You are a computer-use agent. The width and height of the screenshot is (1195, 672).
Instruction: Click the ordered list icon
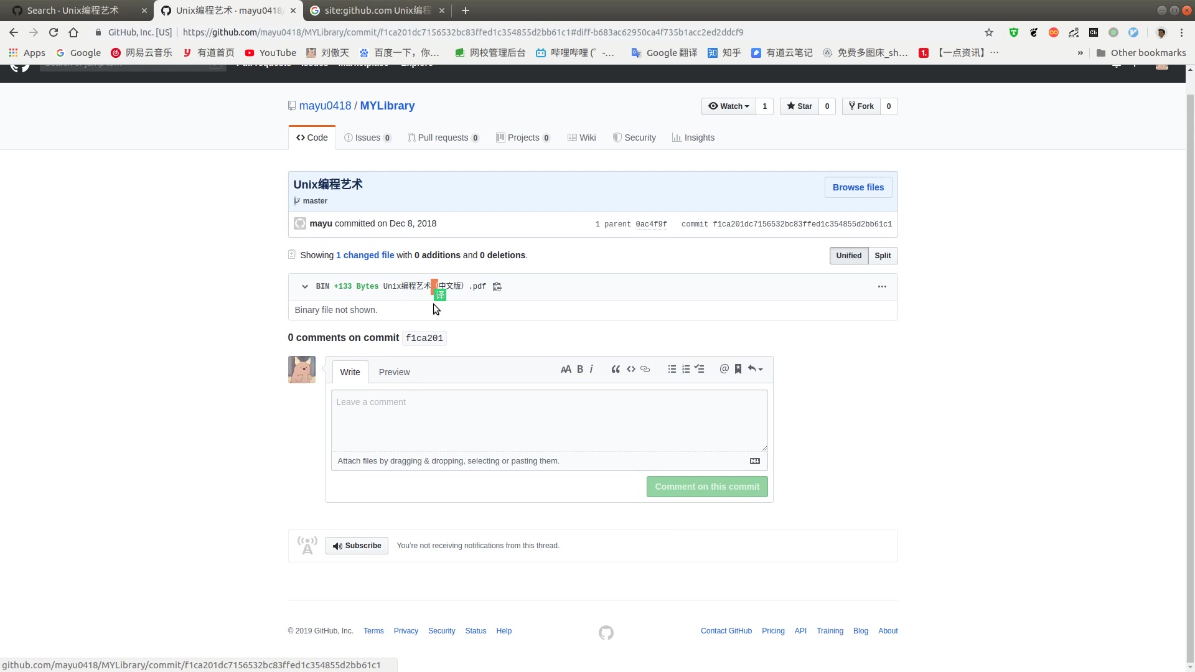685,369
